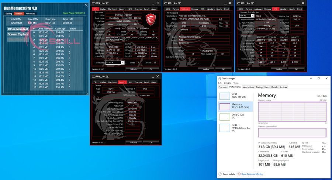Screen dimensions: 332x180
Task: Switch to the Processes tab in Task Manager
Action: tap(223, 87)
